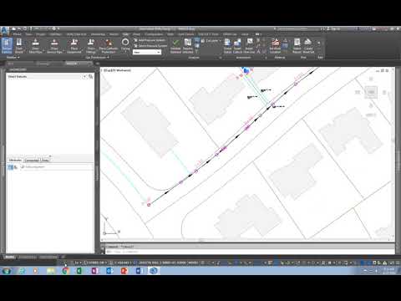The width and height of the screenshot is (401, 301).
Task: Open the AutoCAD application menu button
Action: click(4, 31)
